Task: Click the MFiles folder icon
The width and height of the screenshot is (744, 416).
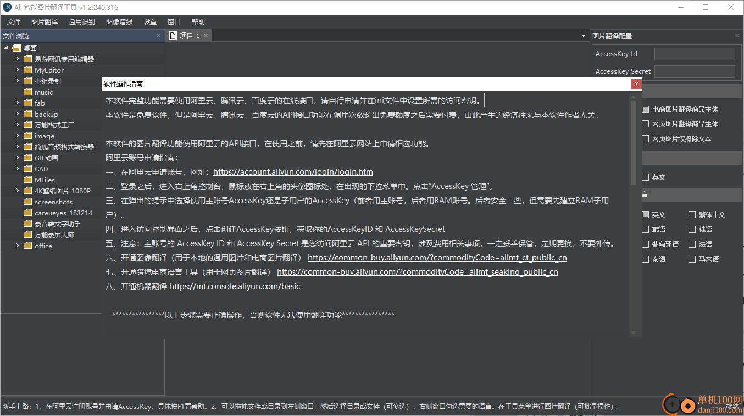Action: [x=28, y=180]
